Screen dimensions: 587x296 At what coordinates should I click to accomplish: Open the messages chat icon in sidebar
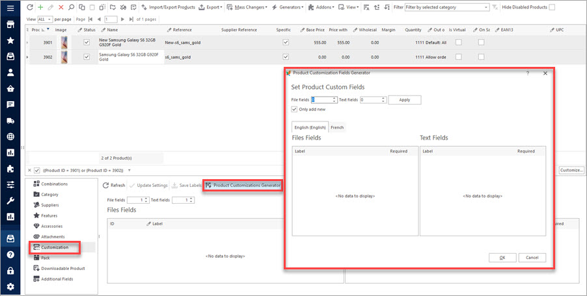click(x=10, y=105)
